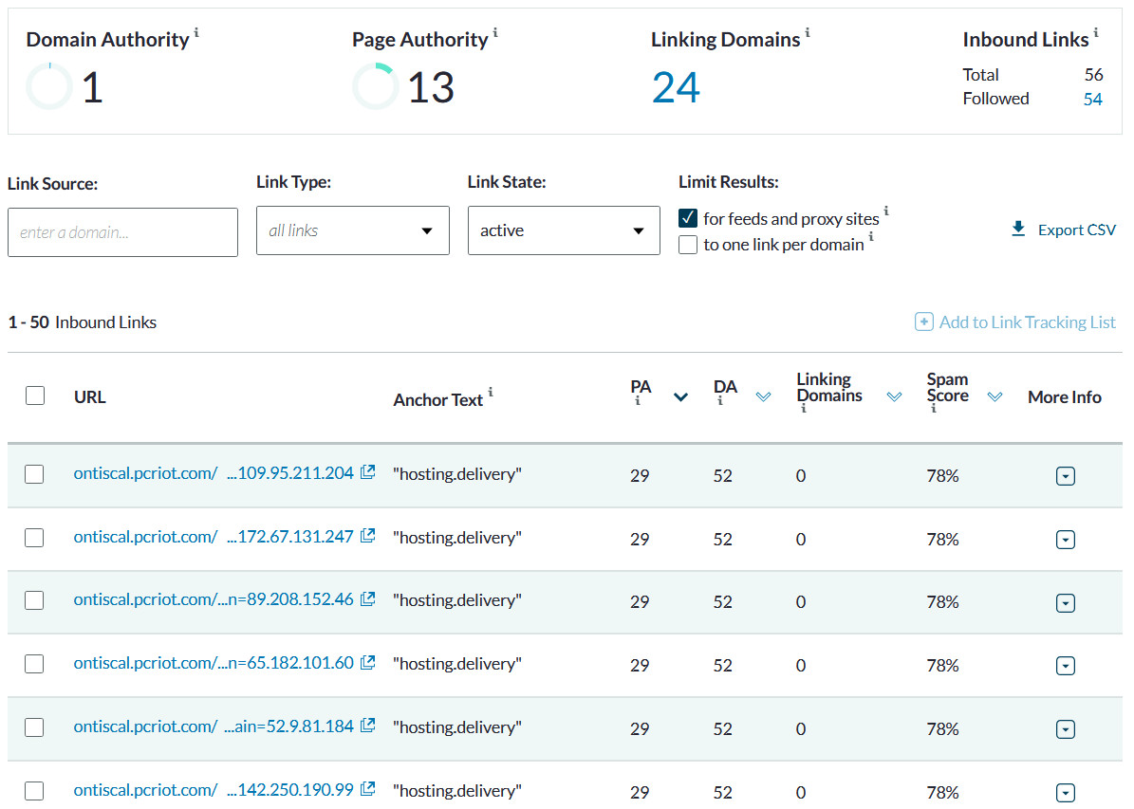The image size is (1134, 809).
Task: Open external link icon for 142.250.190.99 row
Action: coord(367,789)
